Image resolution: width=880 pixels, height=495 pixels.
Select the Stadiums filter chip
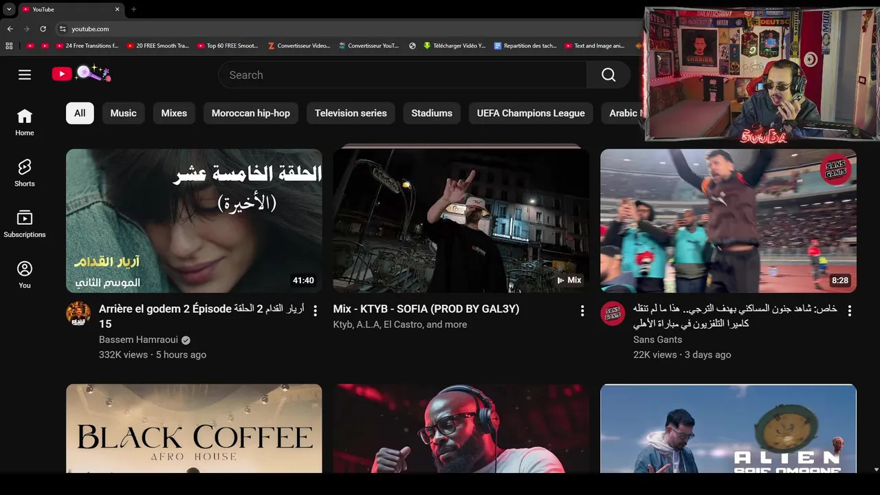(x=432, y=113)
